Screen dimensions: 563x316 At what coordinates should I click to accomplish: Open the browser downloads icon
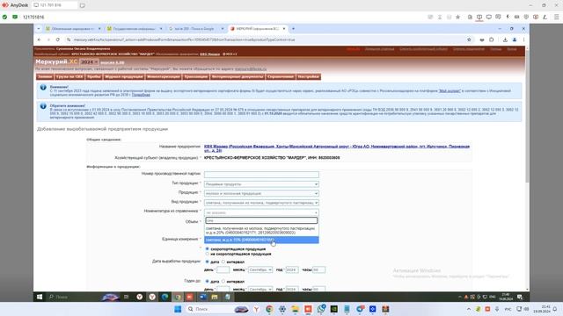[x=505, y=39]
